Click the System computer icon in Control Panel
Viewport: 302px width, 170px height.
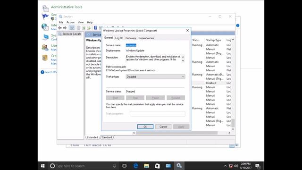[x=45, y=37]
